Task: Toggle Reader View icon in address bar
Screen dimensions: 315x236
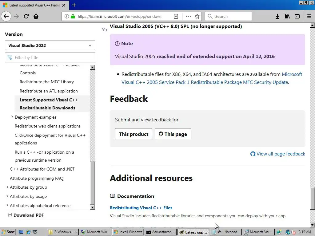Action: point(176,16)
